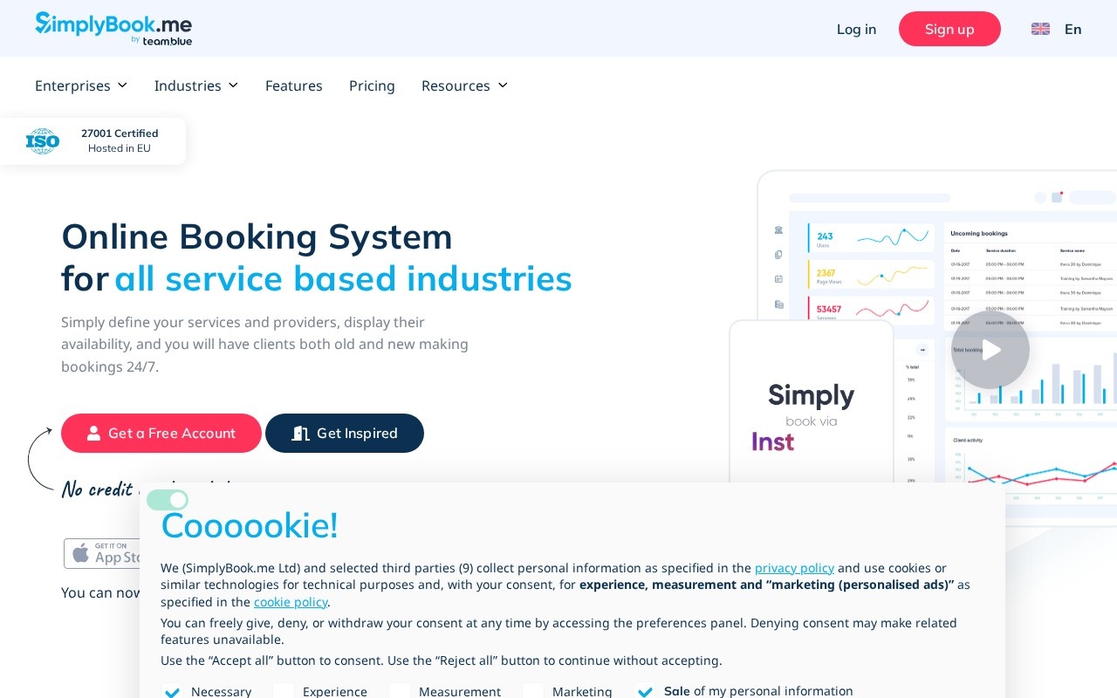Expand the Enterprises menu
The width and height of the screenshot is (1117, 698).
coord(81,86)
